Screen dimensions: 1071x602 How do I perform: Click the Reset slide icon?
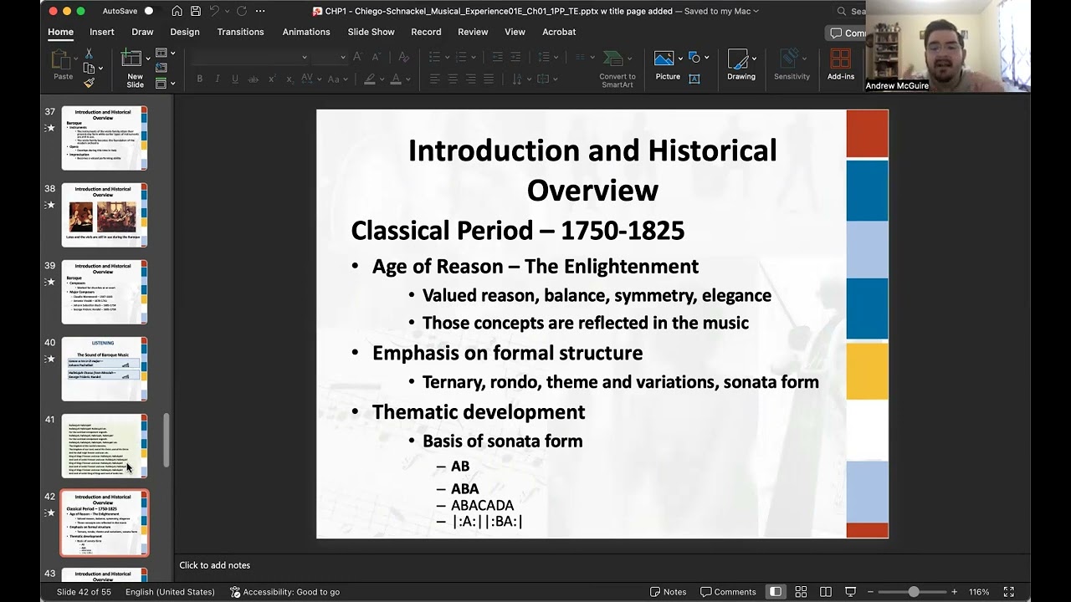tap(161, 69)
